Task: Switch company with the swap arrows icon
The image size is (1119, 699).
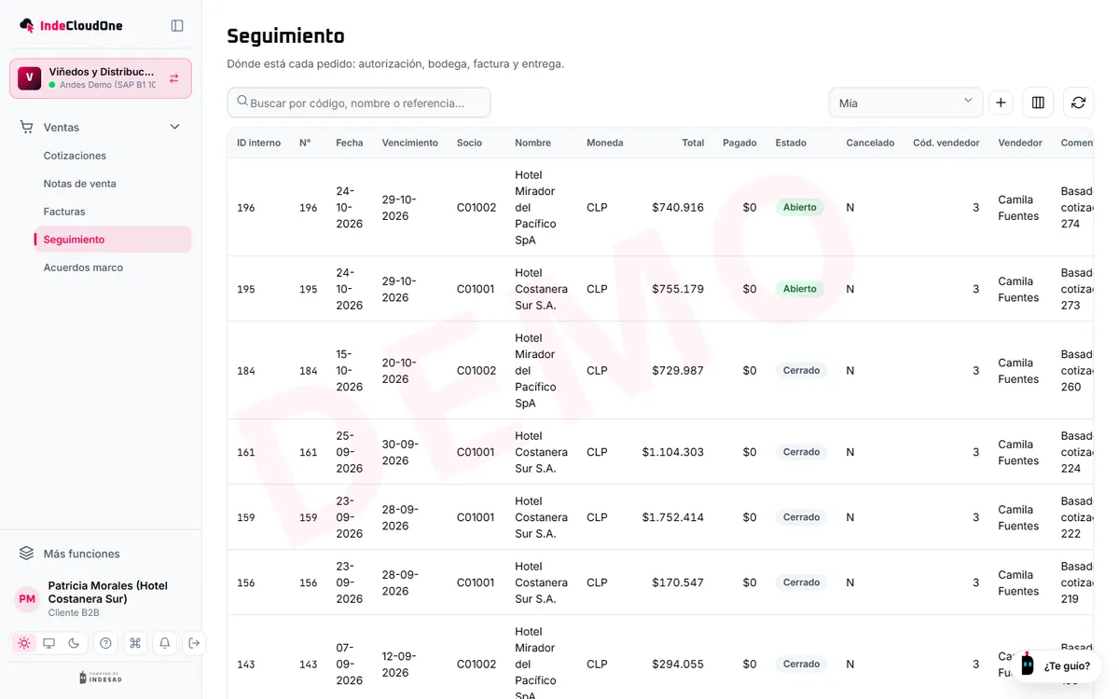Action: (x=173, y=78)
